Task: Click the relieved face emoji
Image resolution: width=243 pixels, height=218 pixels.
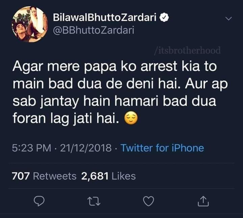Action: (x=131, y=118)
